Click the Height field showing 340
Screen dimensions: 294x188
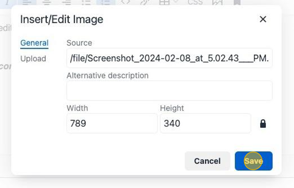click(205, 123)
